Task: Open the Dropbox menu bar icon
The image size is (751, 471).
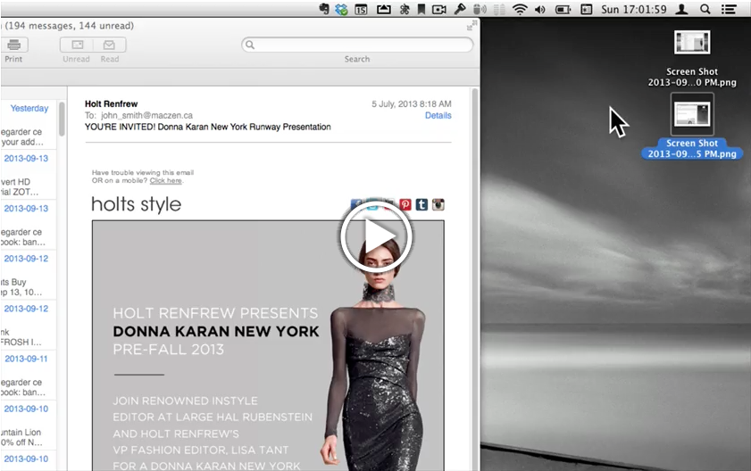Action: coord(341,9)
